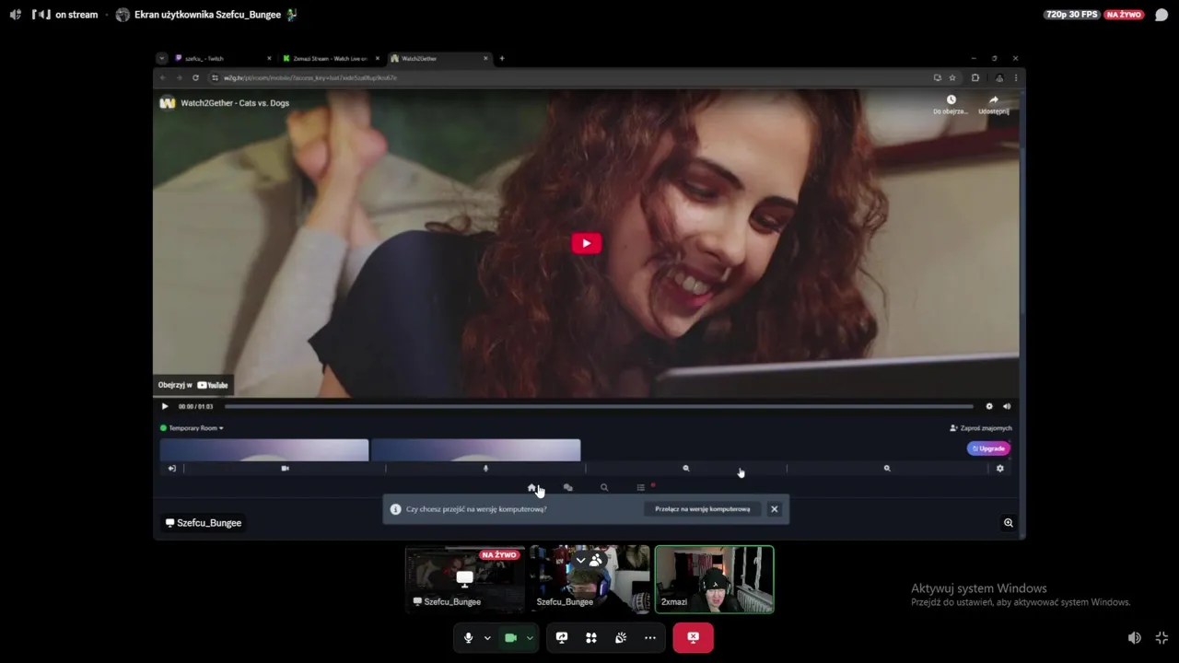Select the 2xmazi camera thumbnail
The width and height of the screenshot is (1179, 663).
pos(714,579)
